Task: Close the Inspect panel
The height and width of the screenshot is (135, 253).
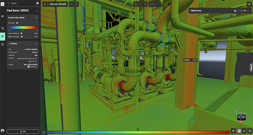Action: pyautogui.click(x=38, y=3)
